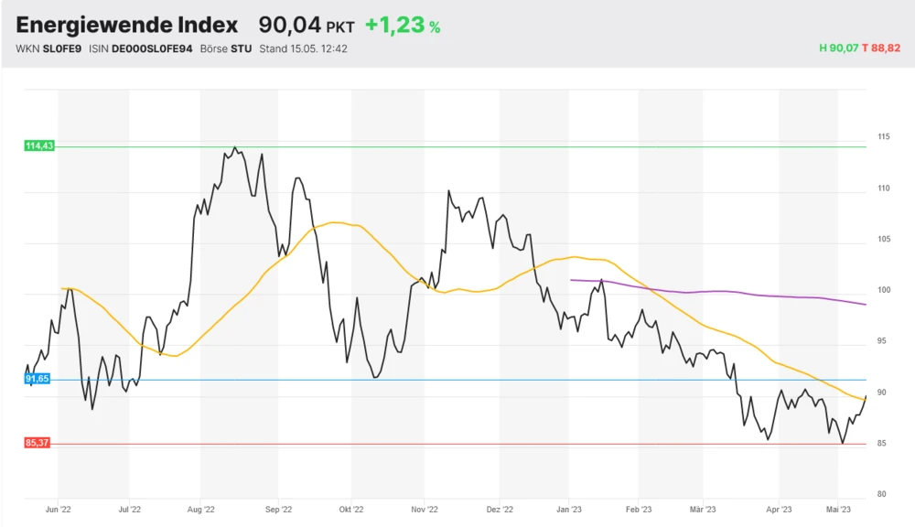Click the 115 value on price axis

coord(883,136)
